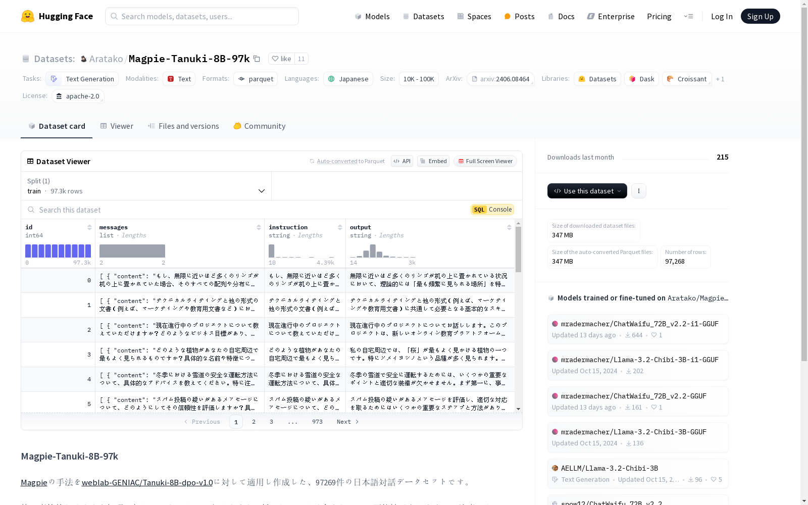Go to the Next page

coord(348,422)
